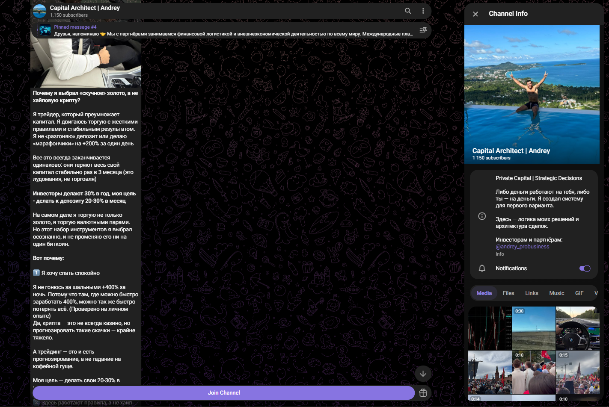Open the Links tab

pos(532,293)
